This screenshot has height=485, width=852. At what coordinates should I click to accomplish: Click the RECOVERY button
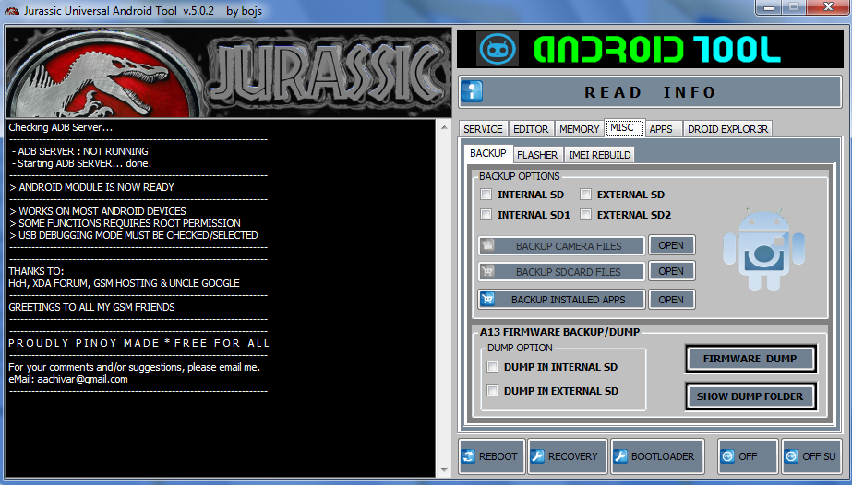567,456
